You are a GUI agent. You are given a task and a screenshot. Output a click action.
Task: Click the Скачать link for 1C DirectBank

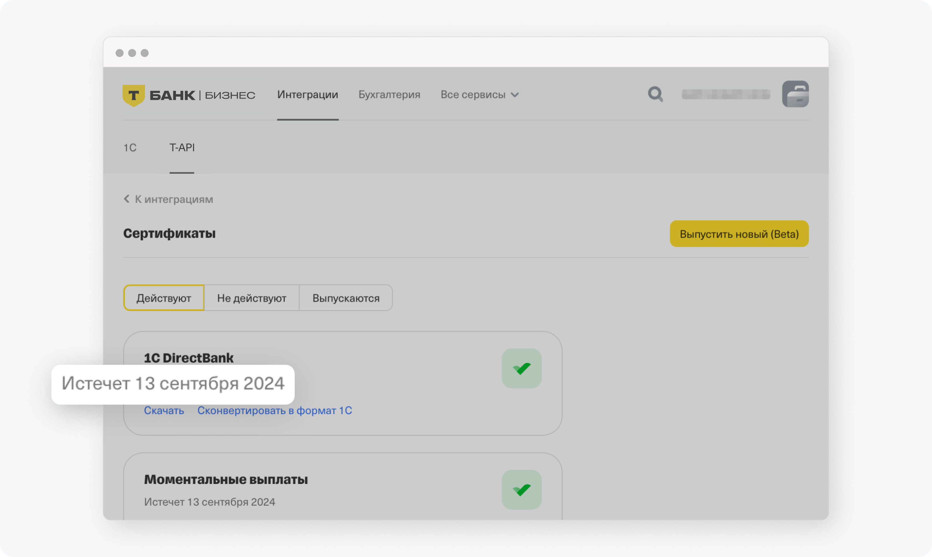(x=164, y=410)
